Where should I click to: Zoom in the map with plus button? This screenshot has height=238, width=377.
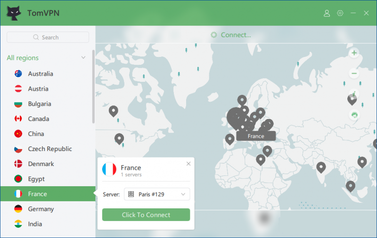(354, 53)
